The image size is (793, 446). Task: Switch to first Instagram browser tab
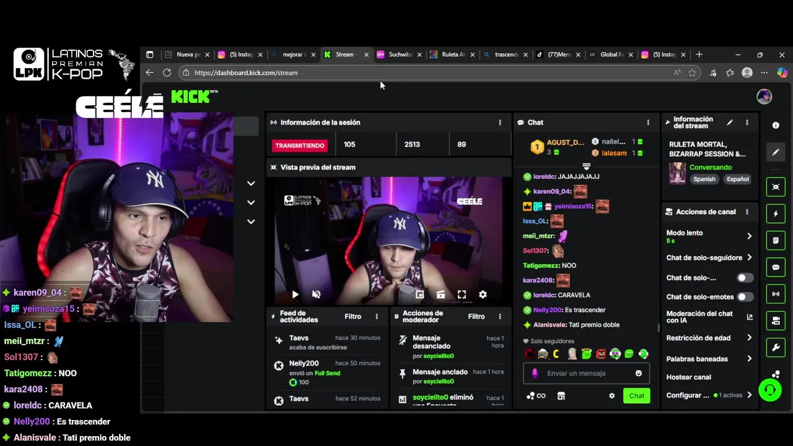(x=240, y=55)
